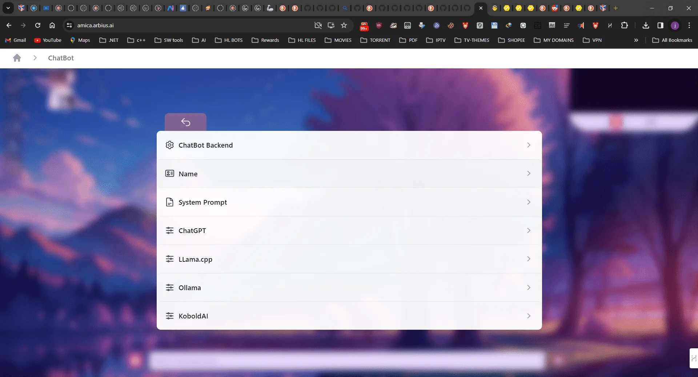Viewport: 698px width, 377px height.
Task: Open the All Bookmarks folder
Action: (x=672, y=40)
